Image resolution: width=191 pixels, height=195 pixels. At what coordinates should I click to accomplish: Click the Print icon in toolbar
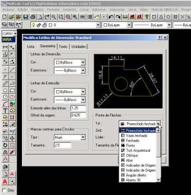point(33,17)
